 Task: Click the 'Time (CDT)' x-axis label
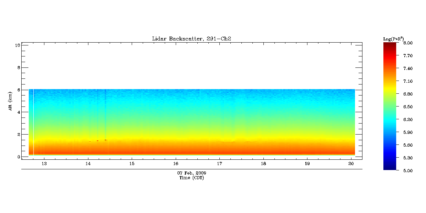pyautogui.click(x=192, y=178)
